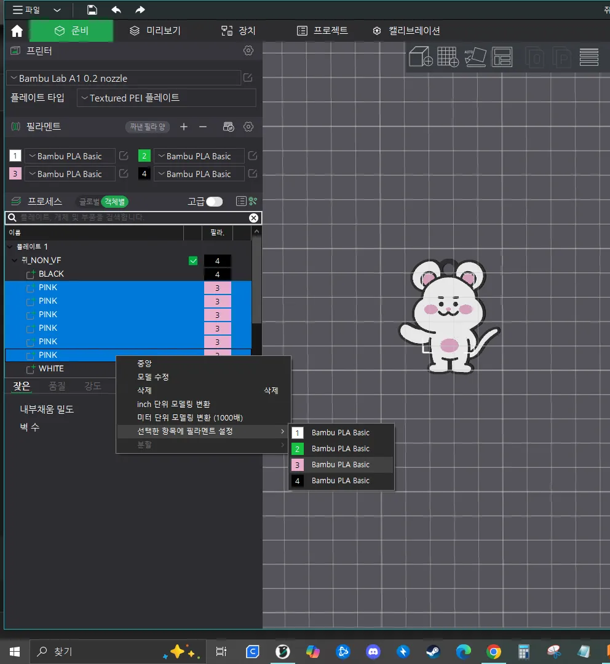Screen dimensions: 610x664
Task: Open the layer lines toolbar icon
Action: (x=589, y=57)
